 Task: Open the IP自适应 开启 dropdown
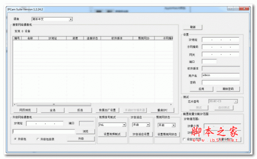141,125
